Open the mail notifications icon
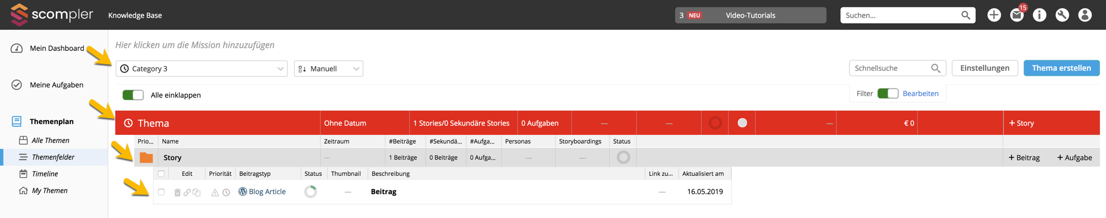1106x218 pixels. pyautogui.click(x=1016, y=15)
